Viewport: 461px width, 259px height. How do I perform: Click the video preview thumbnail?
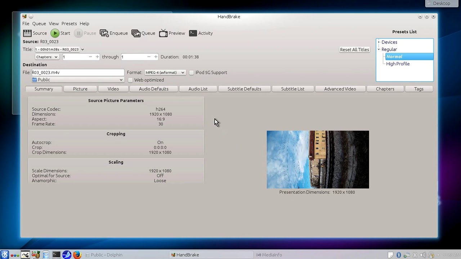318,159
